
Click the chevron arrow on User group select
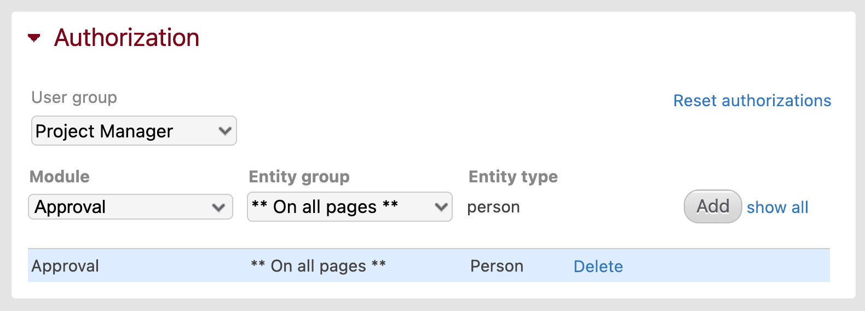click(x=224, y=131)
